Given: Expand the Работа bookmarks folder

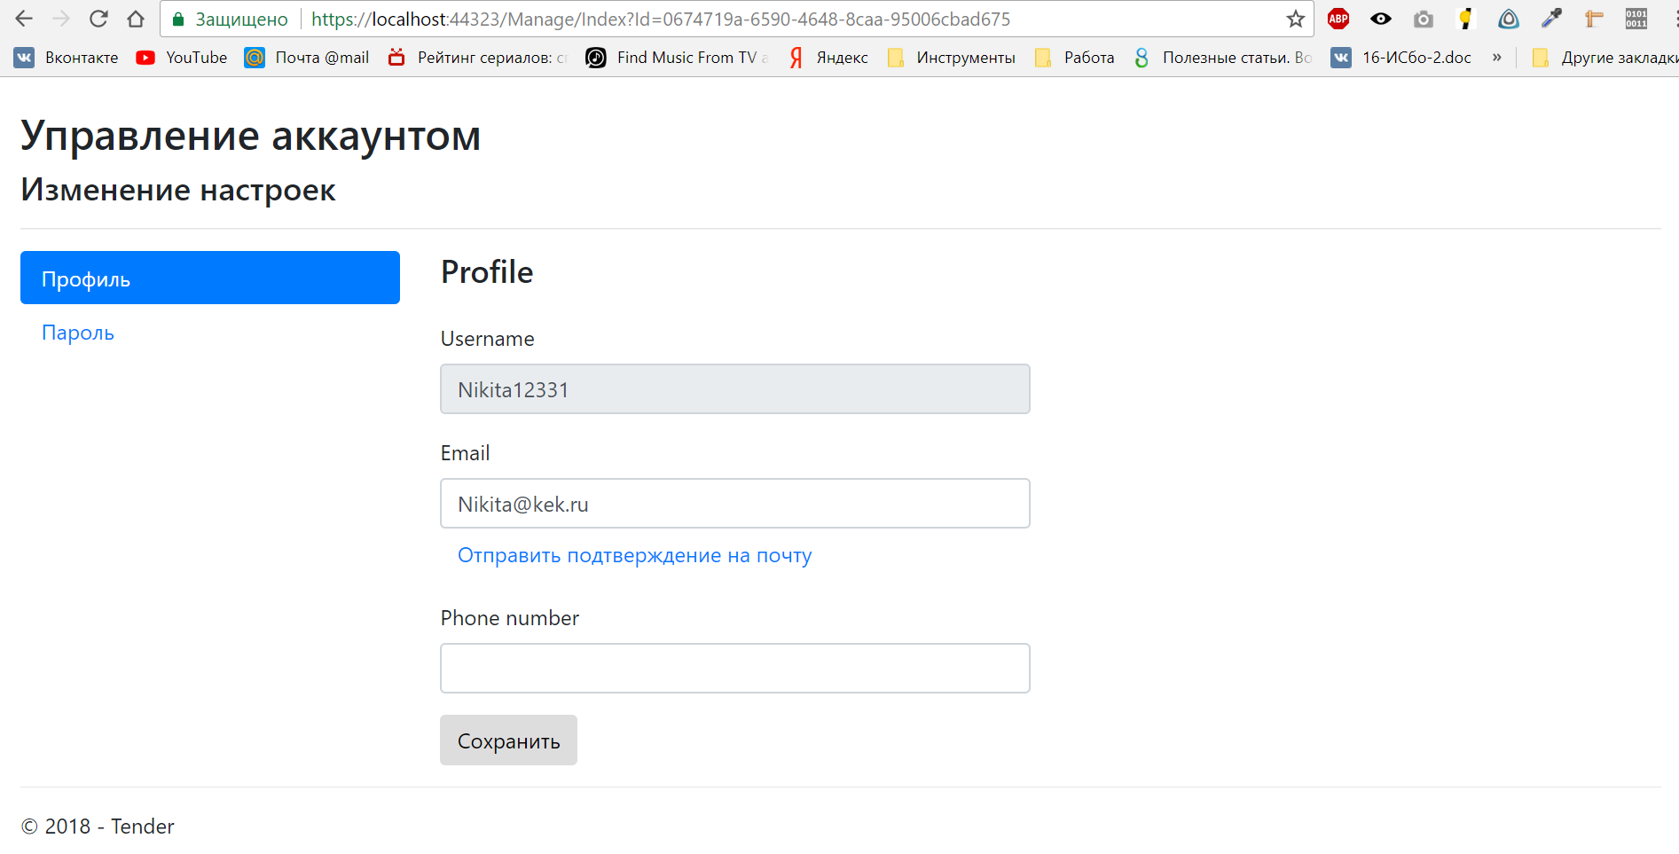Looking at the screenshot, I should (x=1075, y=58).
